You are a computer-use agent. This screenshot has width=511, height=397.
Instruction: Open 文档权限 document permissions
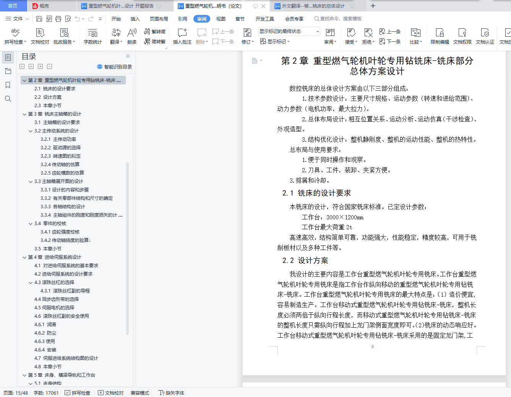point(462,36)
